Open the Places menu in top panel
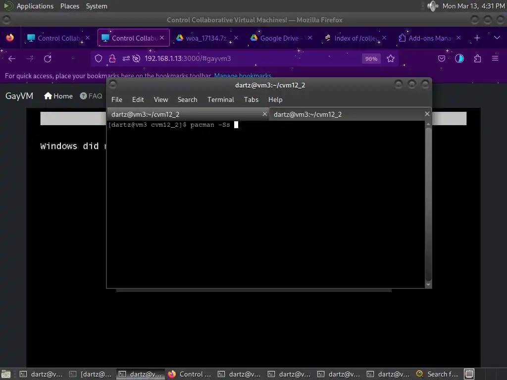This screenshot has width=507, height=380. click(x=69, y=6)
